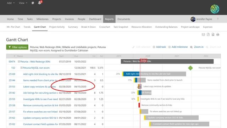227x128 pixels.
Task: Open the Milestones tab
Action: [x=43, y=19]
